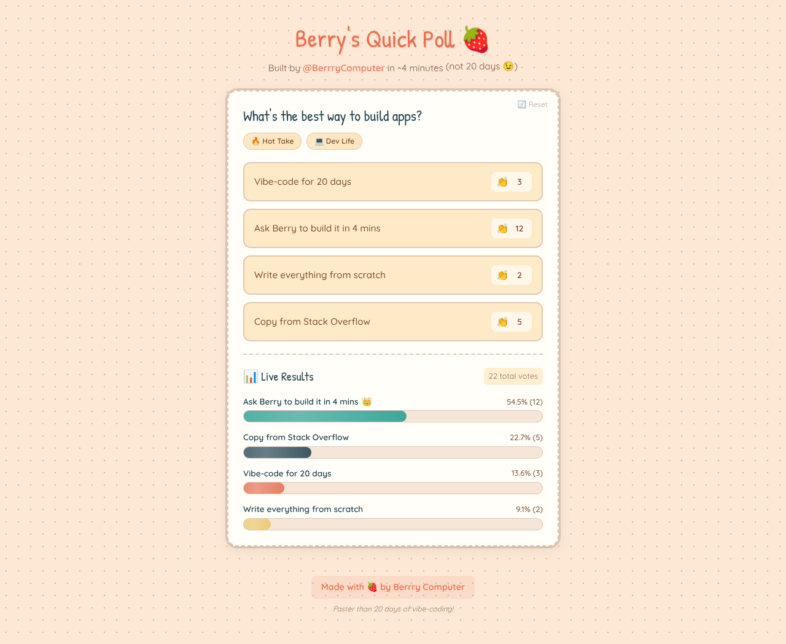Click the teal progress bar for Ask Berry
The height and width of the screenshot is (644, 786).
point(324,416)
